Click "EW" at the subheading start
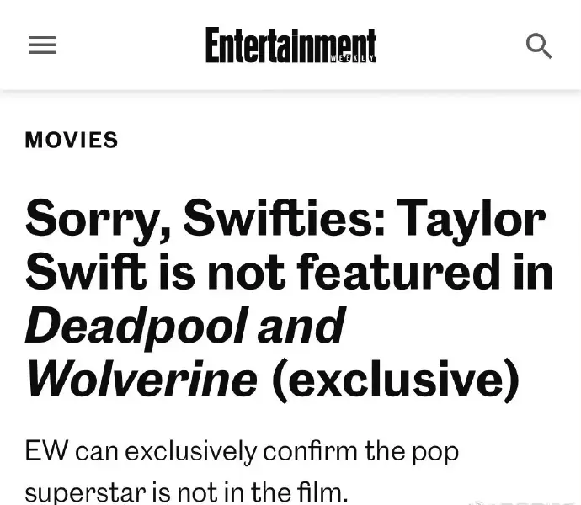Screen dimensions: 581x505 [x=46, y=451]
